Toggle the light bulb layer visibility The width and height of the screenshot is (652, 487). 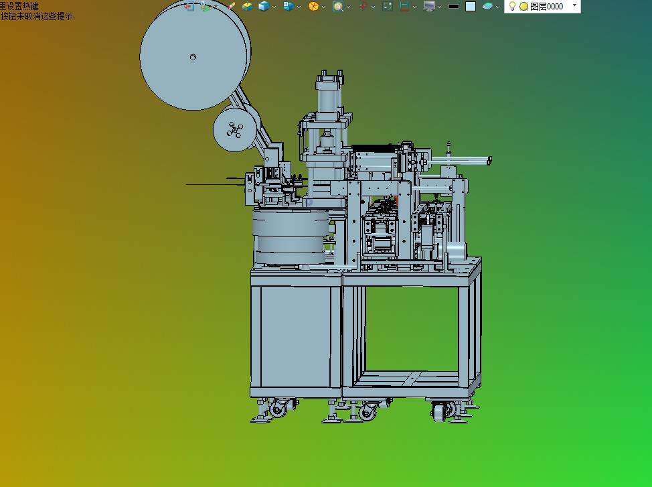[512, 6]
